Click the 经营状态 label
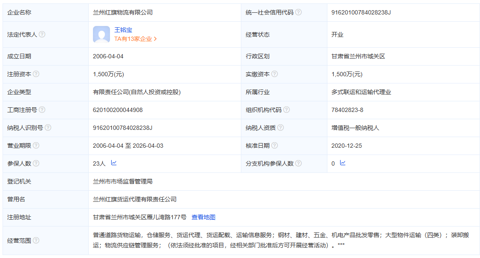 click(258, 34)
